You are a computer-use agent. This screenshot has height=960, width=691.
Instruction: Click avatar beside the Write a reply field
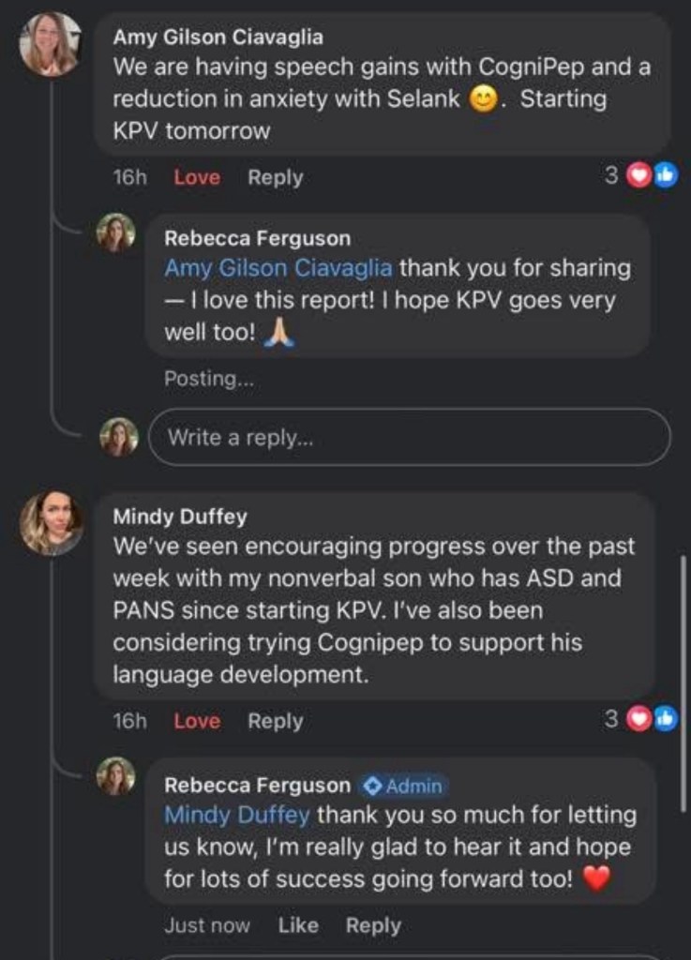118,437
